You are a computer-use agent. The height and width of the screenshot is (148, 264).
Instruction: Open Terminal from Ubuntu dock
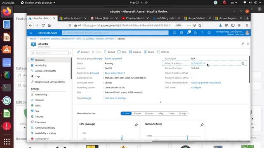point(7,88)
